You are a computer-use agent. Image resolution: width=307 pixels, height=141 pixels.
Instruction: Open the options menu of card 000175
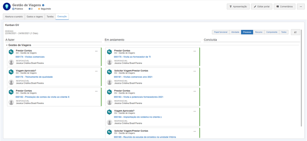(x=195, y=51)
